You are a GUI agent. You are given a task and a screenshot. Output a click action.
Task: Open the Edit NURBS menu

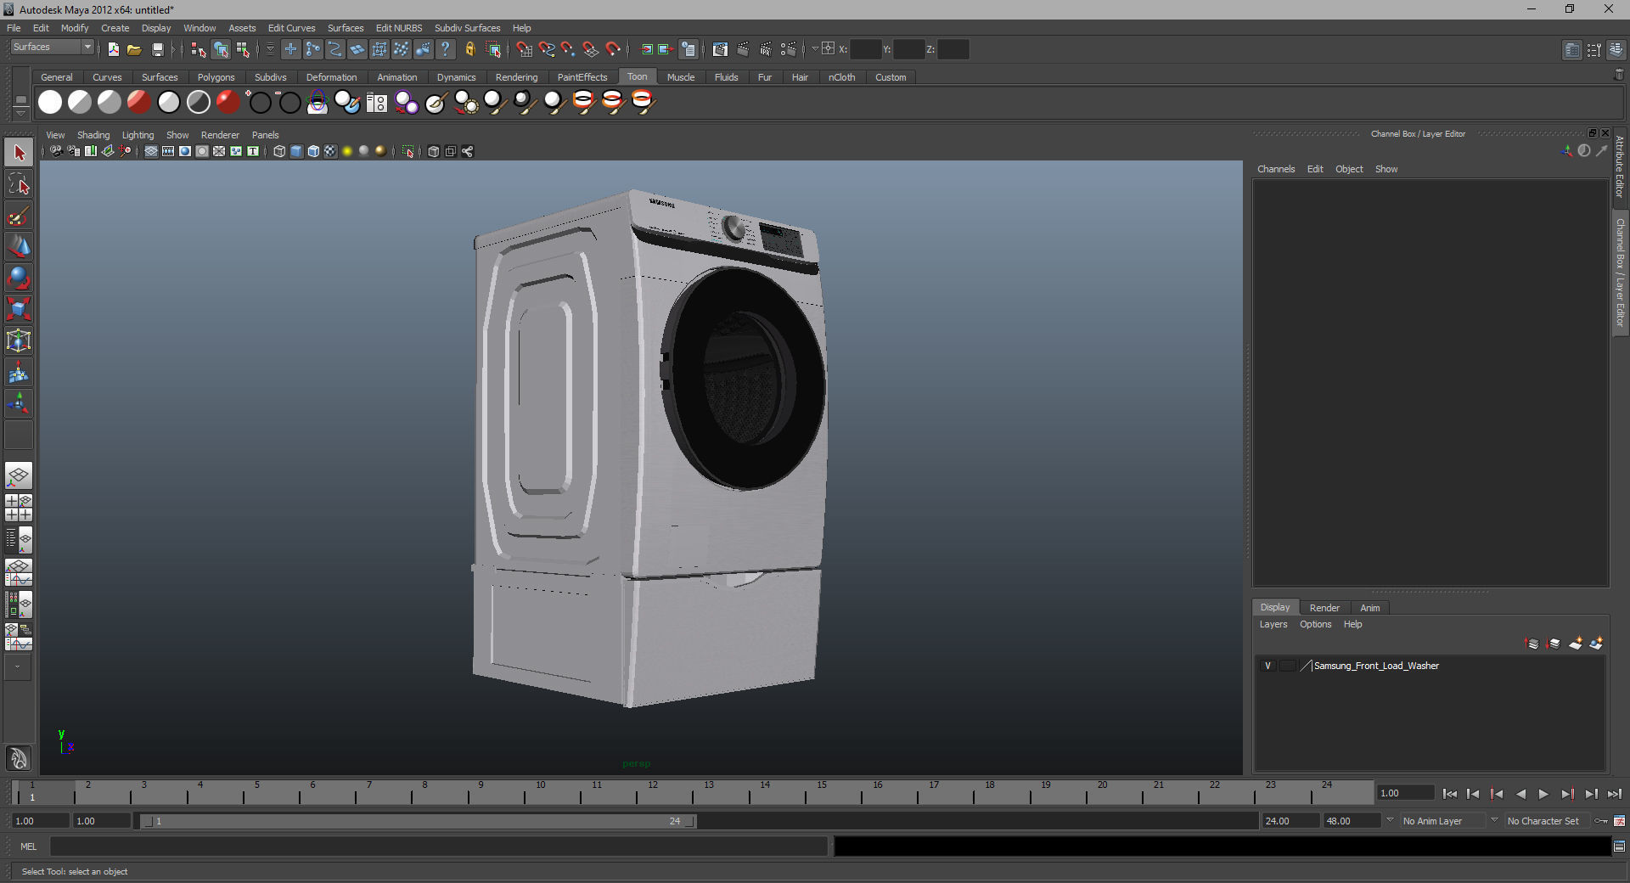[x=399, y=28]
